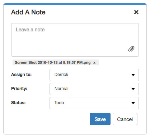Select the Screen Shot 2016-10-13 attachment chip
Image resolution: width=150 pixels, height=137 pixels.
tap(56, 62)
